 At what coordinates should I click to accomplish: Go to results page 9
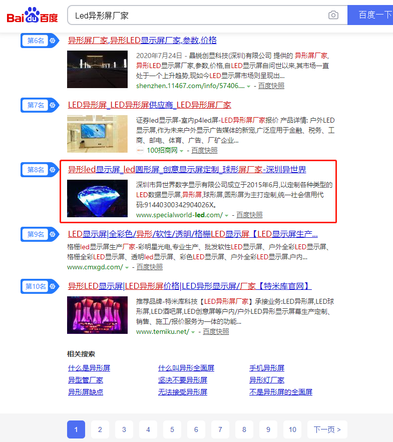(x=268, y=429)
